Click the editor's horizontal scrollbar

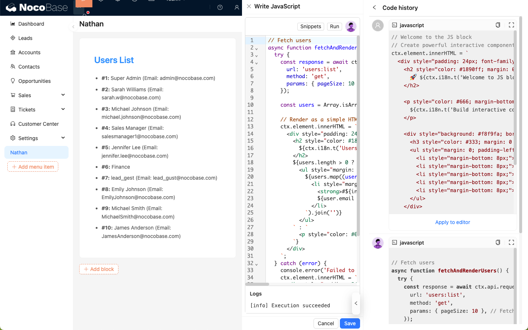click(257, 284)
